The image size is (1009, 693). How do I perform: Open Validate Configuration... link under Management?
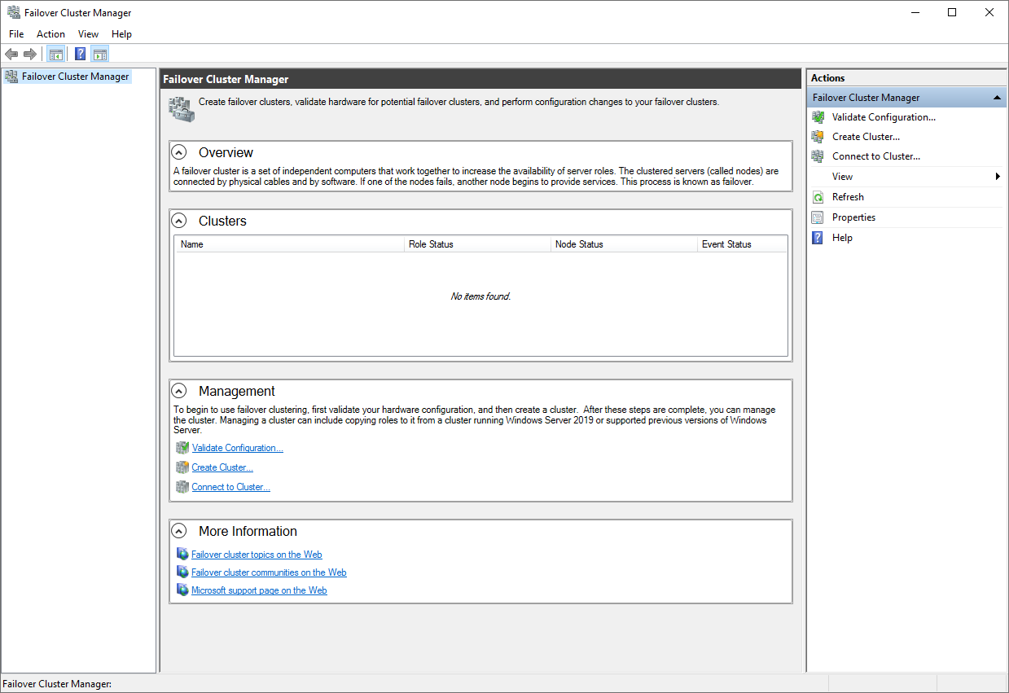[237, 448]
